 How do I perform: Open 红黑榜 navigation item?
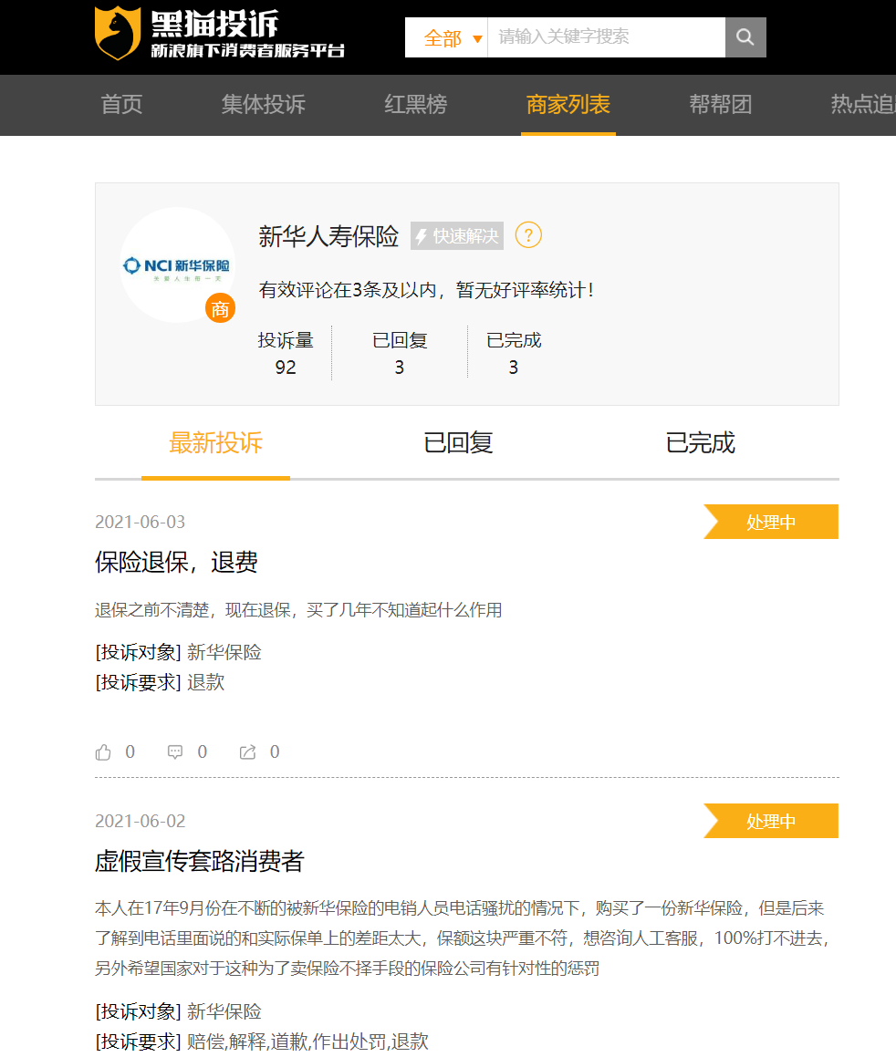[x=415, y=105]
